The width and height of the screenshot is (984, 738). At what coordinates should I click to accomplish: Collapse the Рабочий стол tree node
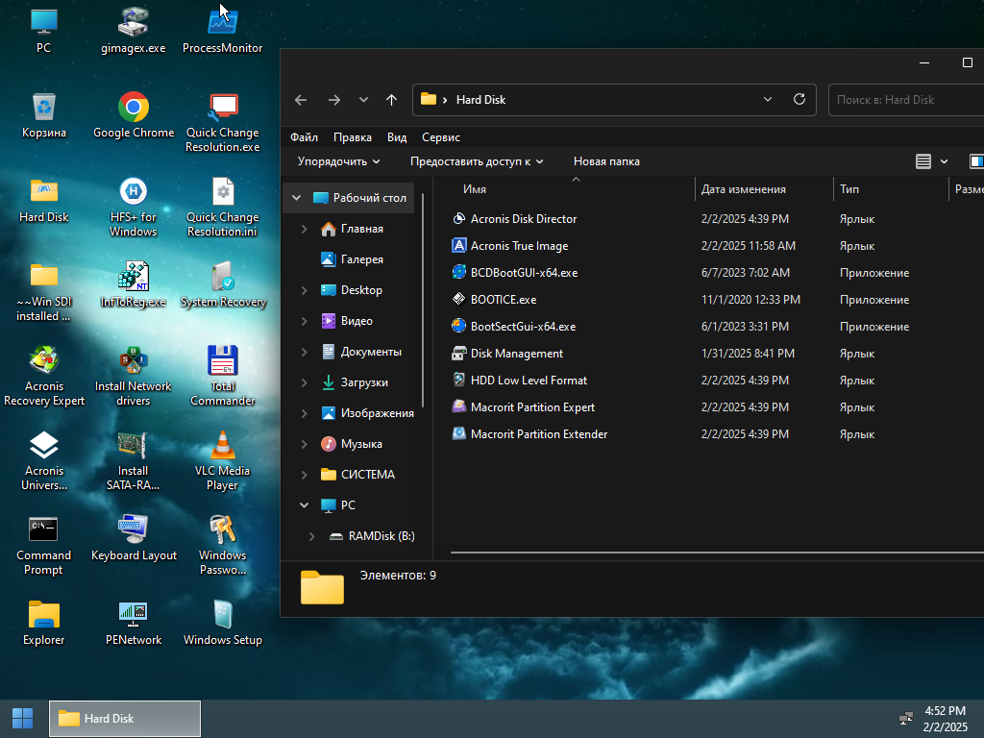[297, 198]
